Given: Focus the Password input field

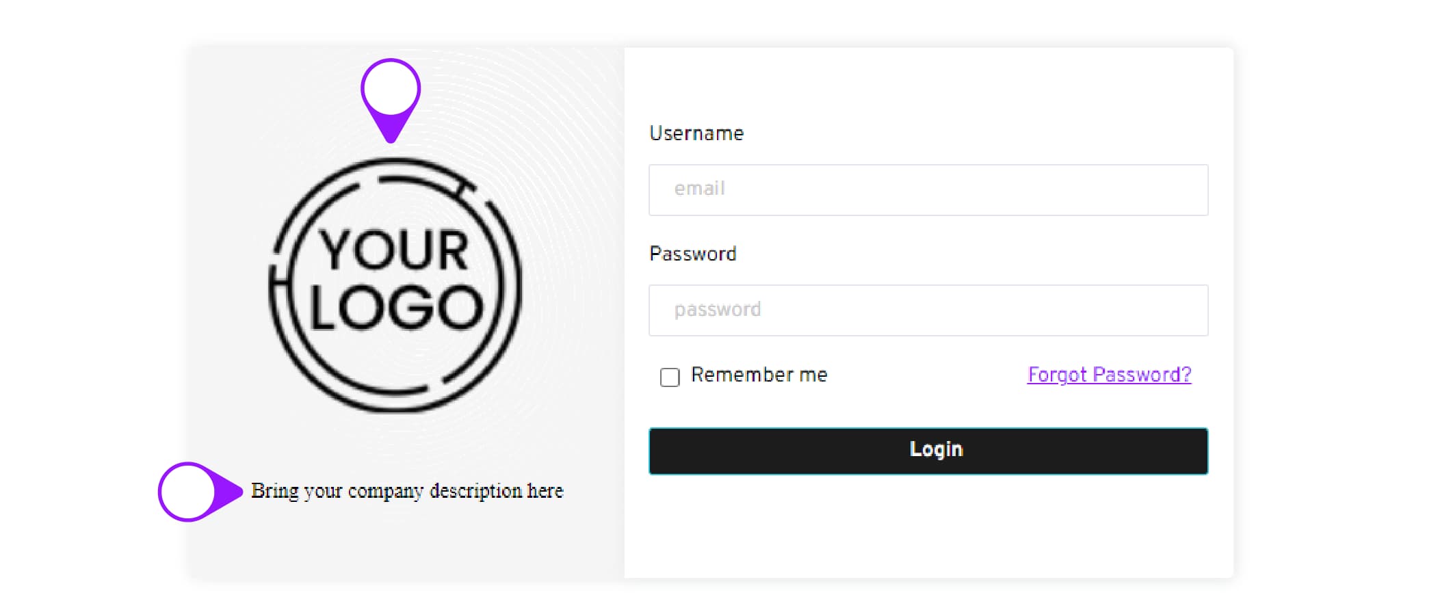Looking at the screenshot, I should [x=928, y=310].
